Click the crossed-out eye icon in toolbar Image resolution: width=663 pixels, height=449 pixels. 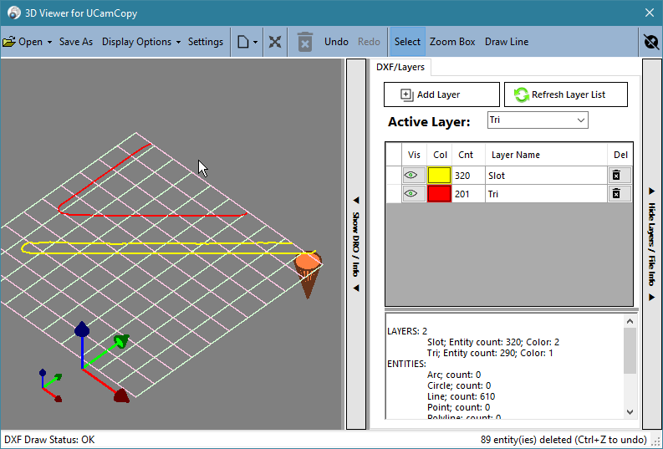[x=651, y=42]
